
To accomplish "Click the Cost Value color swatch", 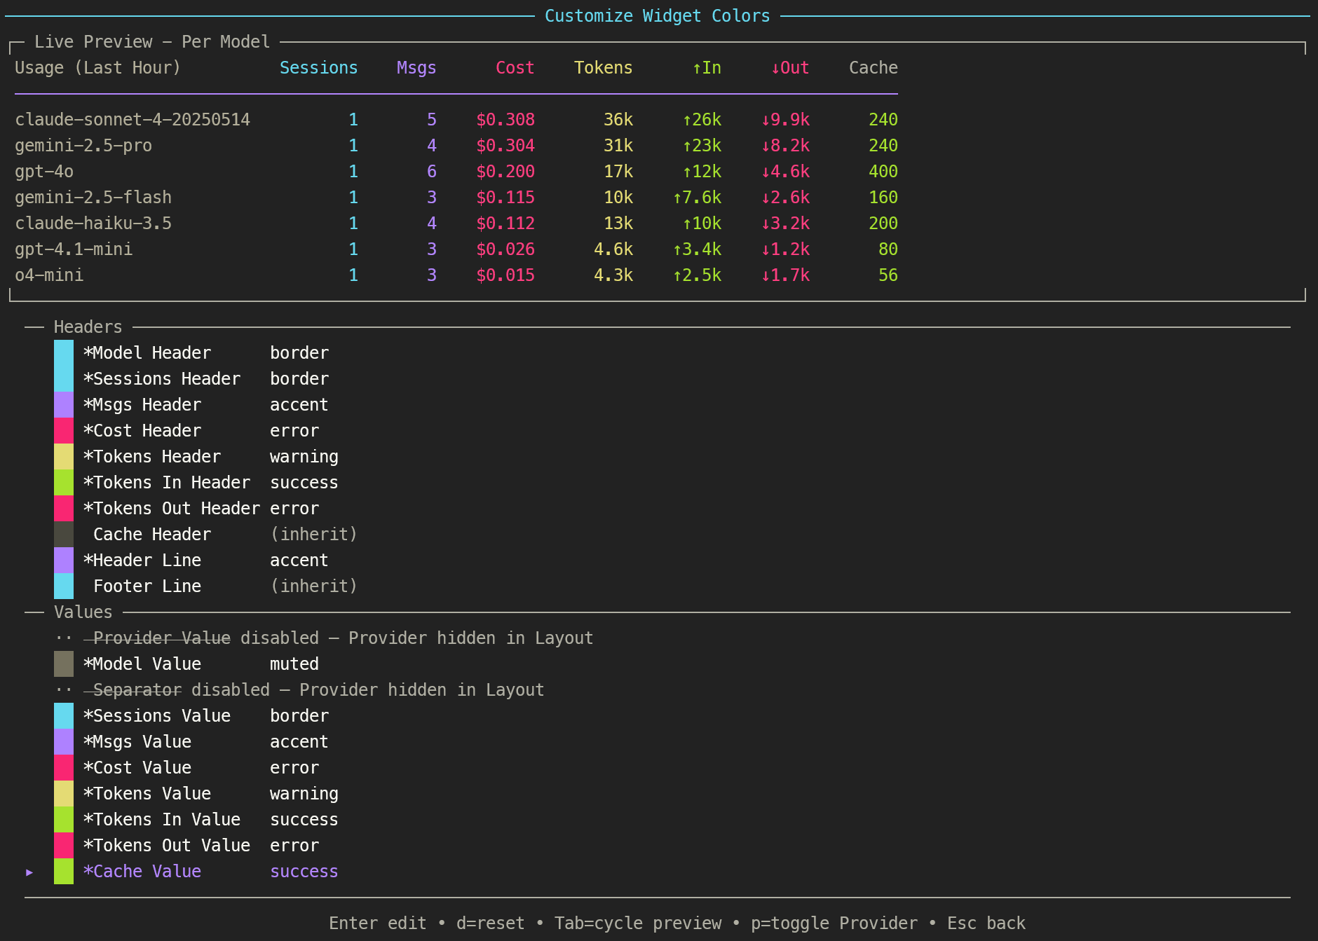I will [x=64, y=768].
